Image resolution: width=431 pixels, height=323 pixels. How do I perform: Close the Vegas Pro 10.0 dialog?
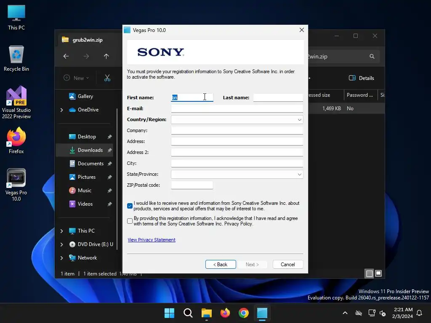pos(301,30)
